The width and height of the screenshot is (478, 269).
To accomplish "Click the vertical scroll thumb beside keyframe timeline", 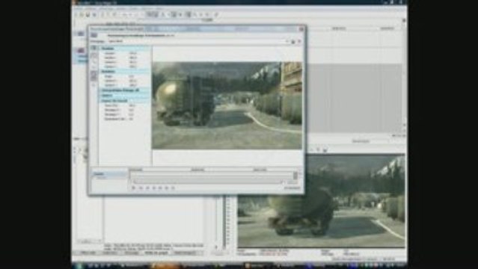I will pos(295,176).
